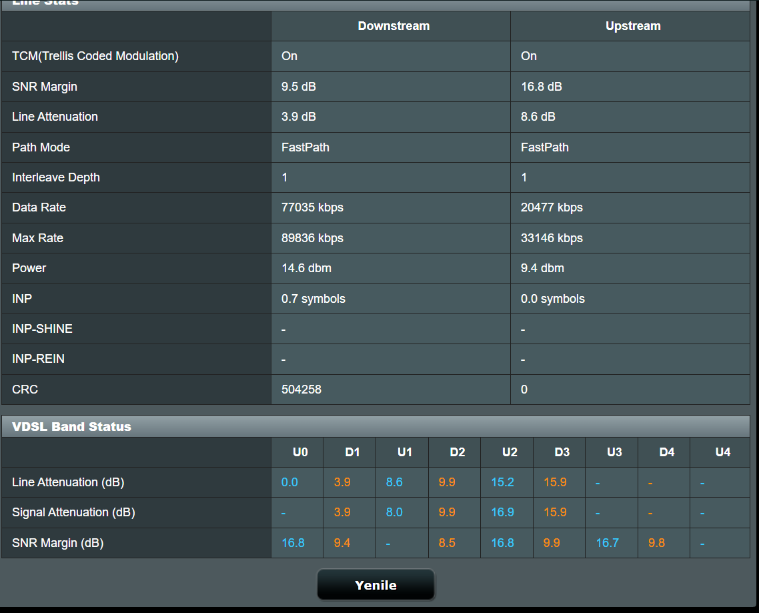759x613 pixels.
Task: Click D2 SNR margin value 8.5
Action: (447, 543)
